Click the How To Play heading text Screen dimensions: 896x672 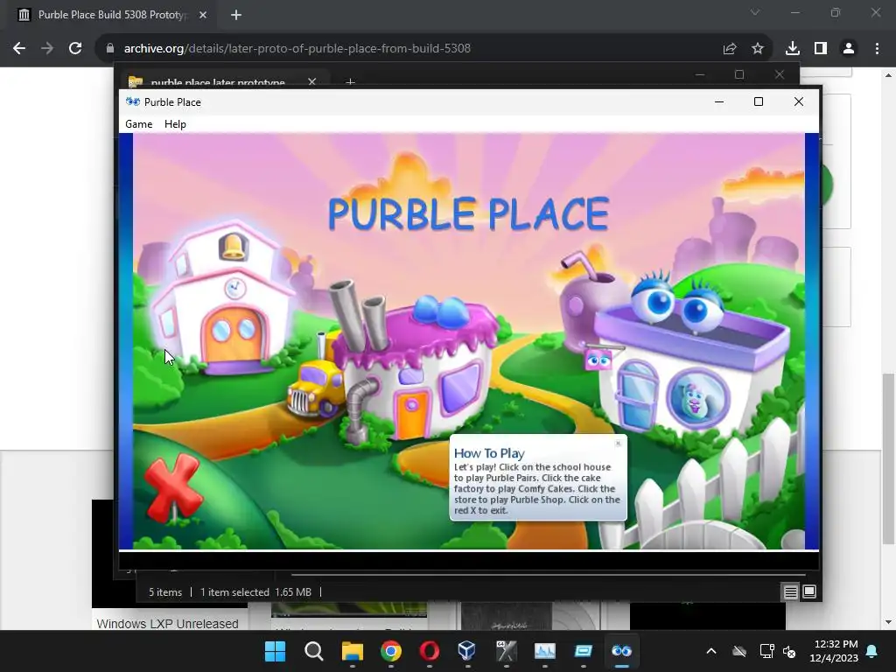(489, 453)
